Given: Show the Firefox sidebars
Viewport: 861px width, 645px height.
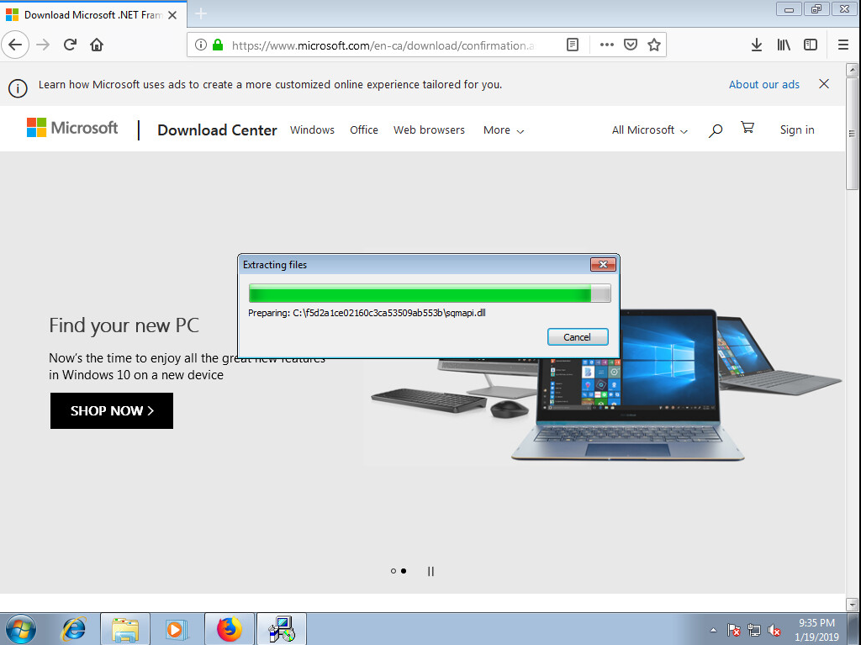Looking at the screenshot, I should click(811, 45).
